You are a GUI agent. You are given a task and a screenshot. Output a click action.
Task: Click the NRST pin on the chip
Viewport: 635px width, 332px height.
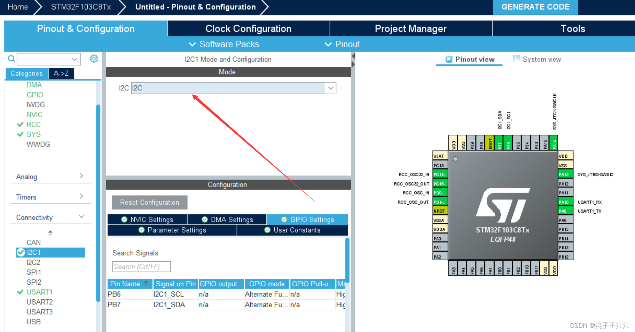tap(440, 211)
